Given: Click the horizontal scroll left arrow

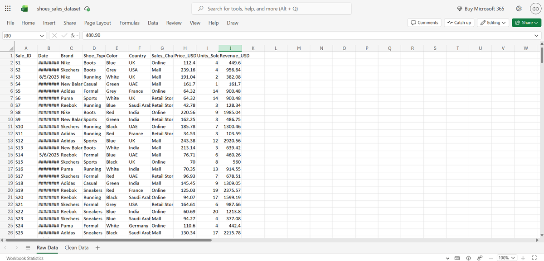Looking at the screenshot, I should coord(3,240).
